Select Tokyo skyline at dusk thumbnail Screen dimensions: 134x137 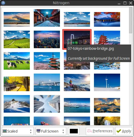(47, 39)
